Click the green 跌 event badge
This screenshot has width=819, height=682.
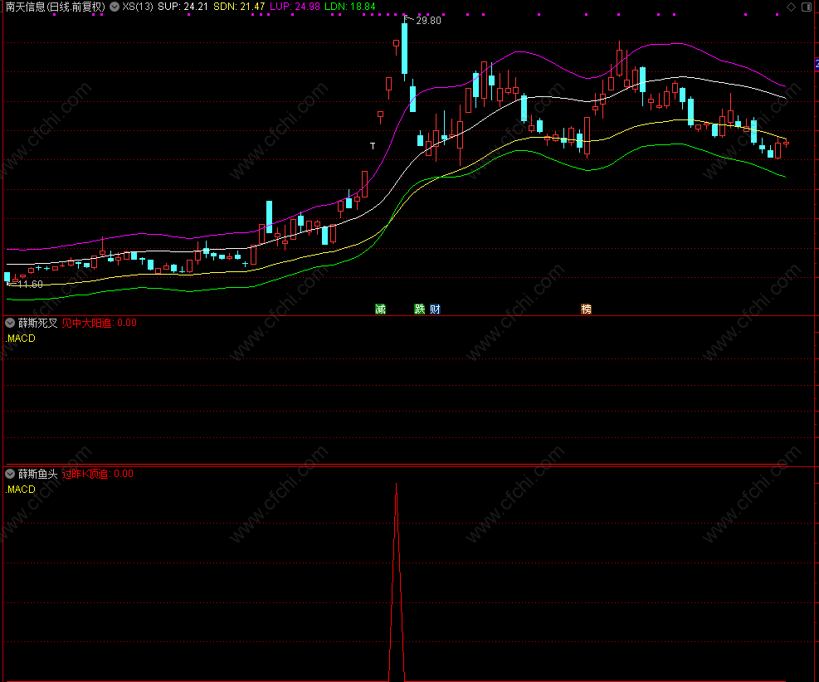pyautogui.click(x=419, y=309)
